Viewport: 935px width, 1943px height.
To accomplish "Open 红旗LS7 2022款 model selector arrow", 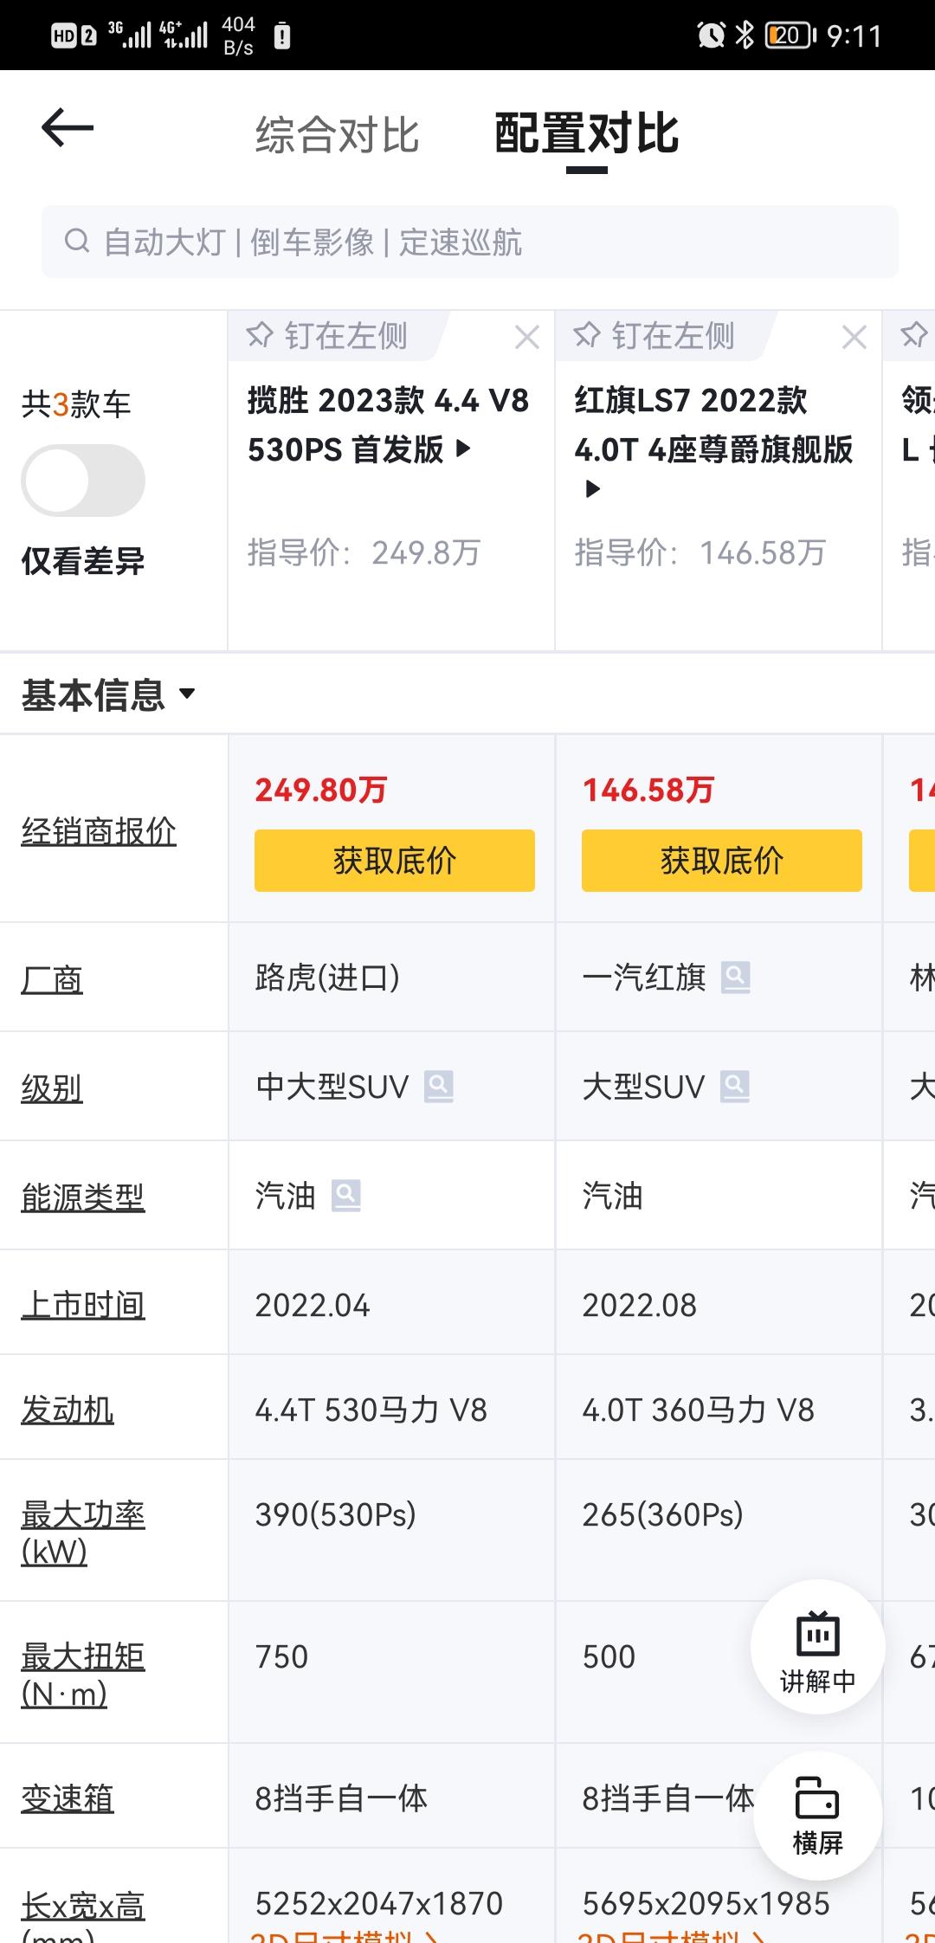I will 593,489.
